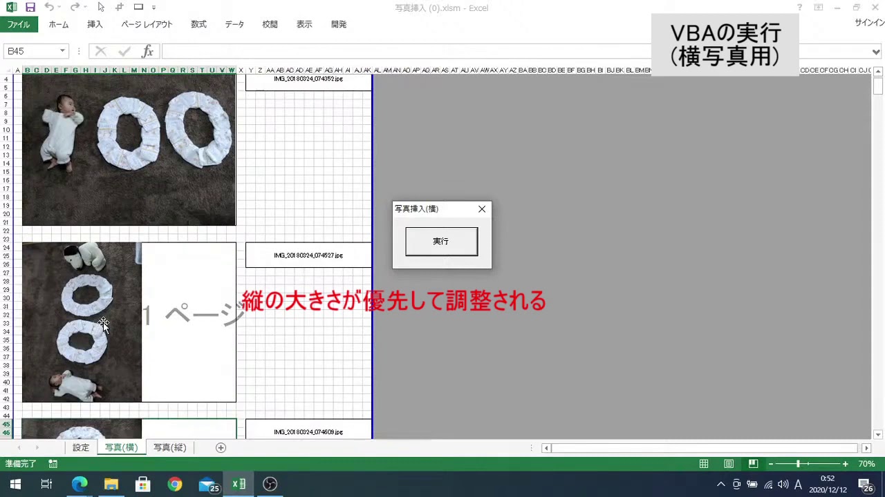Viewport: 885px width, 497px height.
Task: Switch to the ホーム ribbon tab
Action: coord(59,24)
